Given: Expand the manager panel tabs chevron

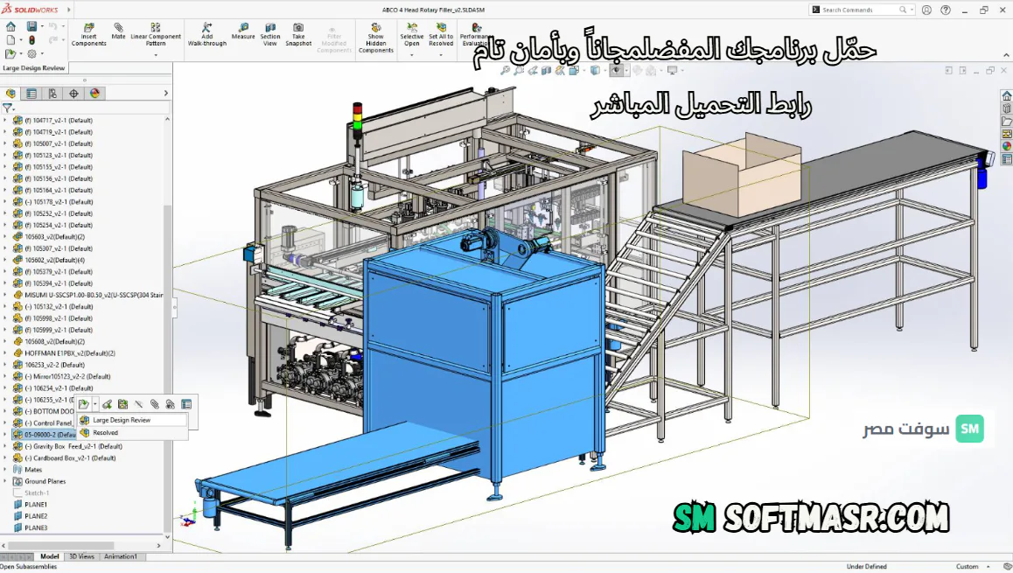Looking at the screenshot, I should (x=165, y=94).
